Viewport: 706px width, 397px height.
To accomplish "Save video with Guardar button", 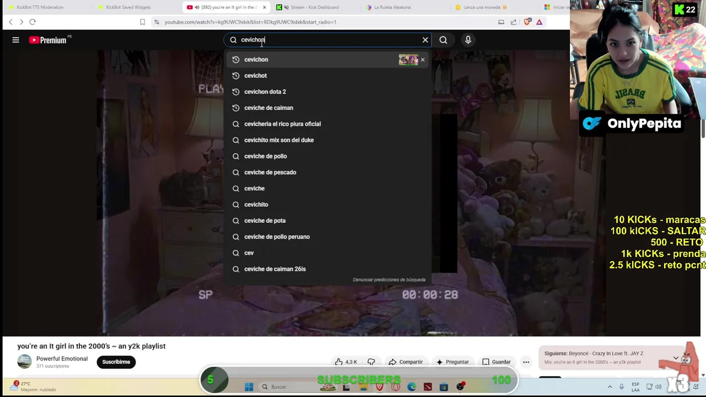I will (x=496, y=362).
